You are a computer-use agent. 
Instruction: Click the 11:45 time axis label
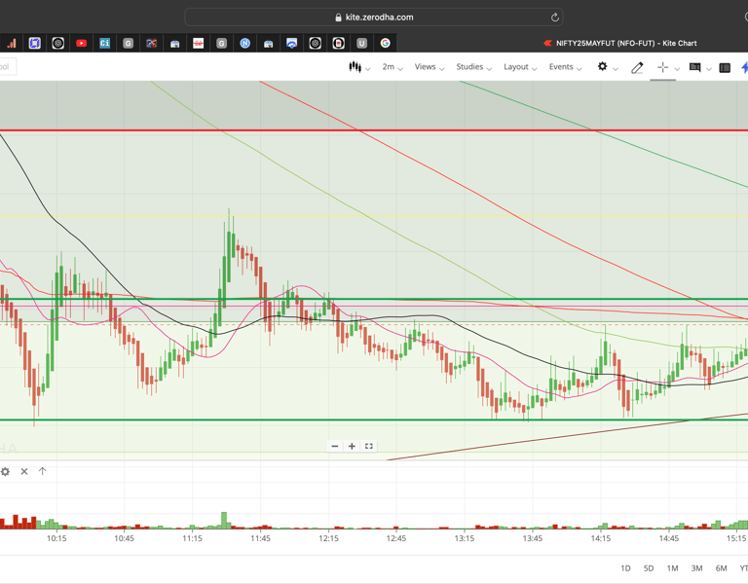(x=260, y=538)
